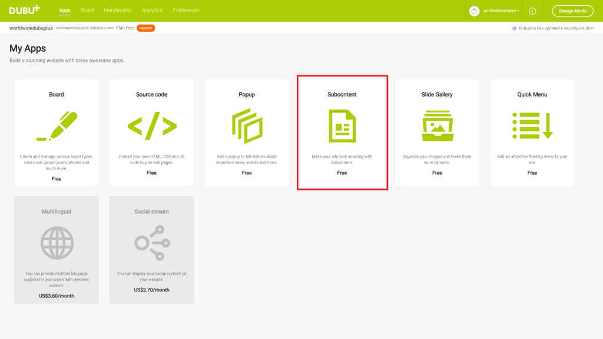Click the orange Upgrade button
This screenshot has width=603, height=339.
click(x=146, y=28)
